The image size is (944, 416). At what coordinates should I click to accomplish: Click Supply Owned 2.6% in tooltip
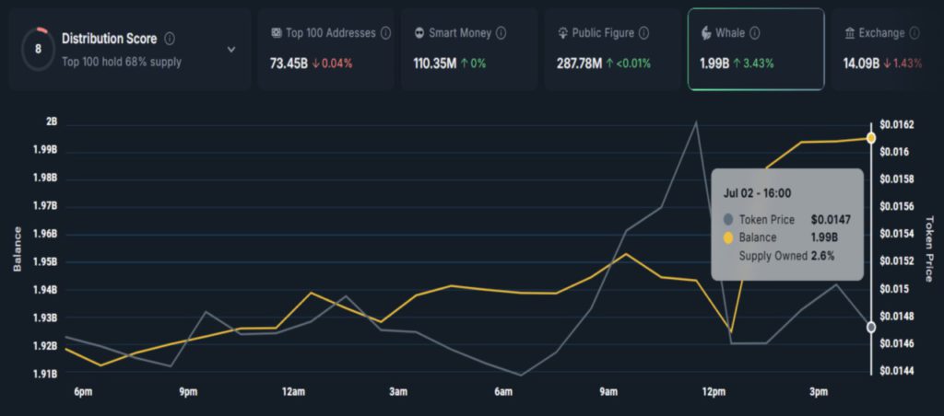(787, 256)
